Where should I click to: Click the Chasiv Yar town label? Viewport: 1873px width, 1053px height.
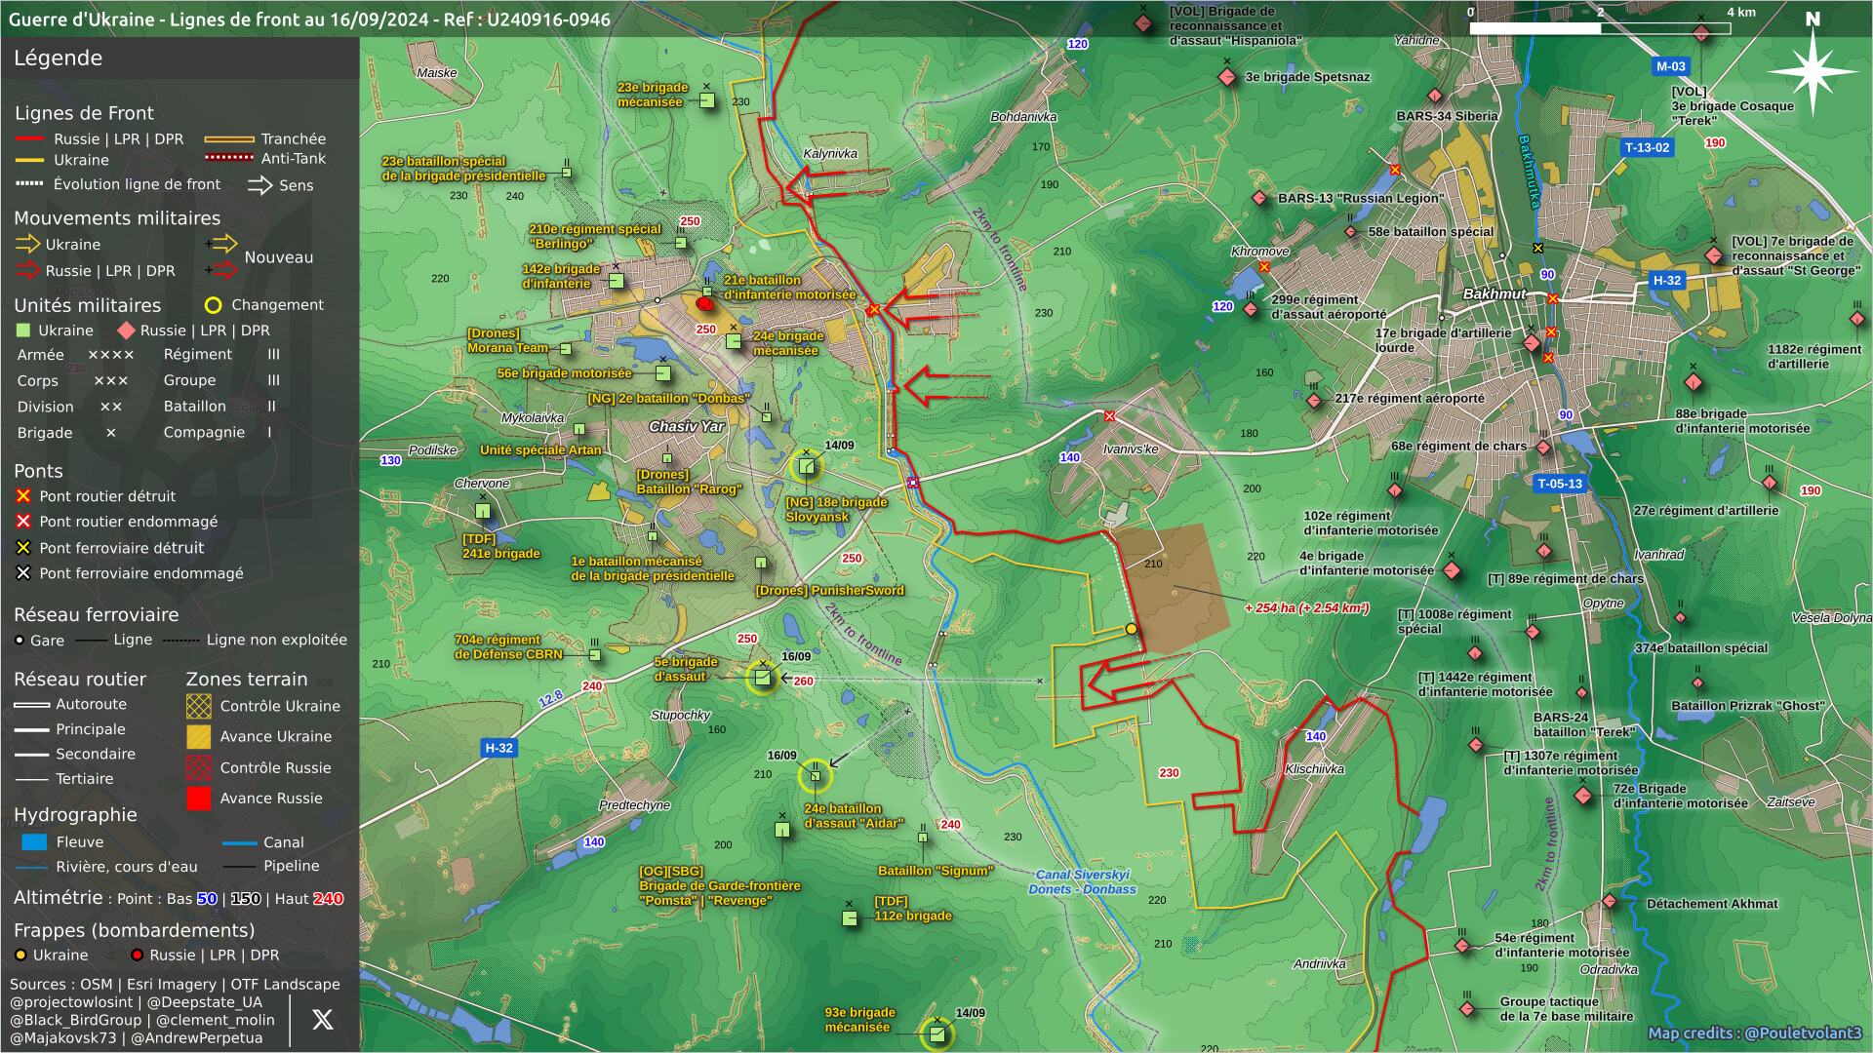tap(686, 426)
